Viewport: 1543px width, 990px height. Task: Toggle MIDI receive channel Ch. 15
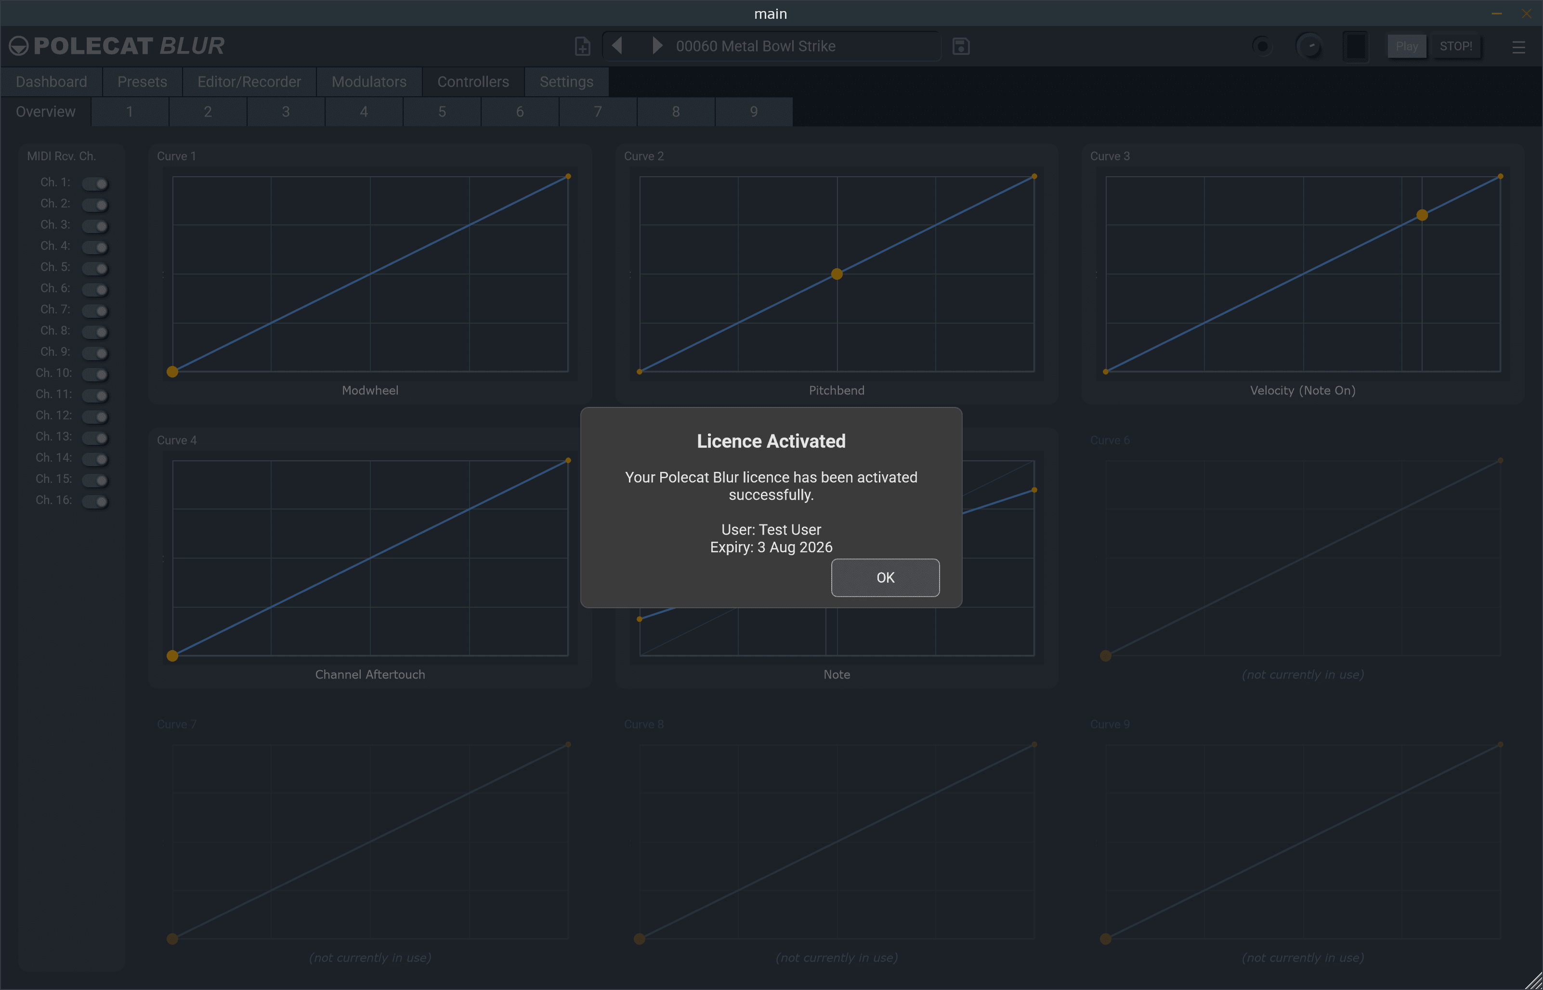[x=94, y=481]
